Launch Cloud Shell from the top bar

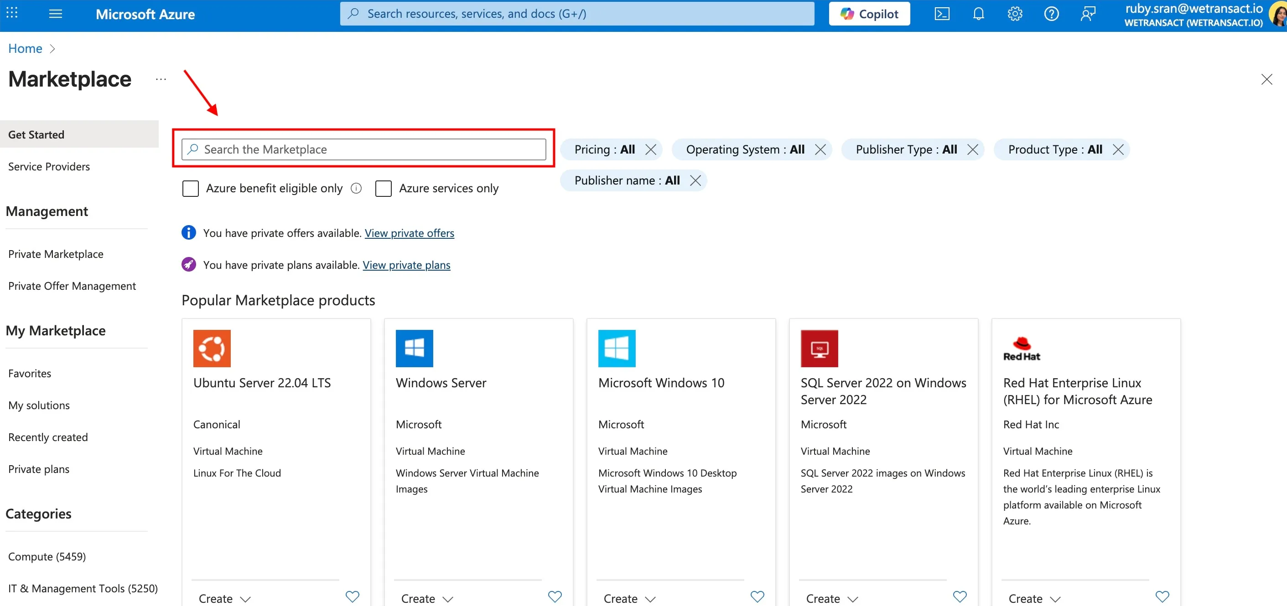click(942, 14)
